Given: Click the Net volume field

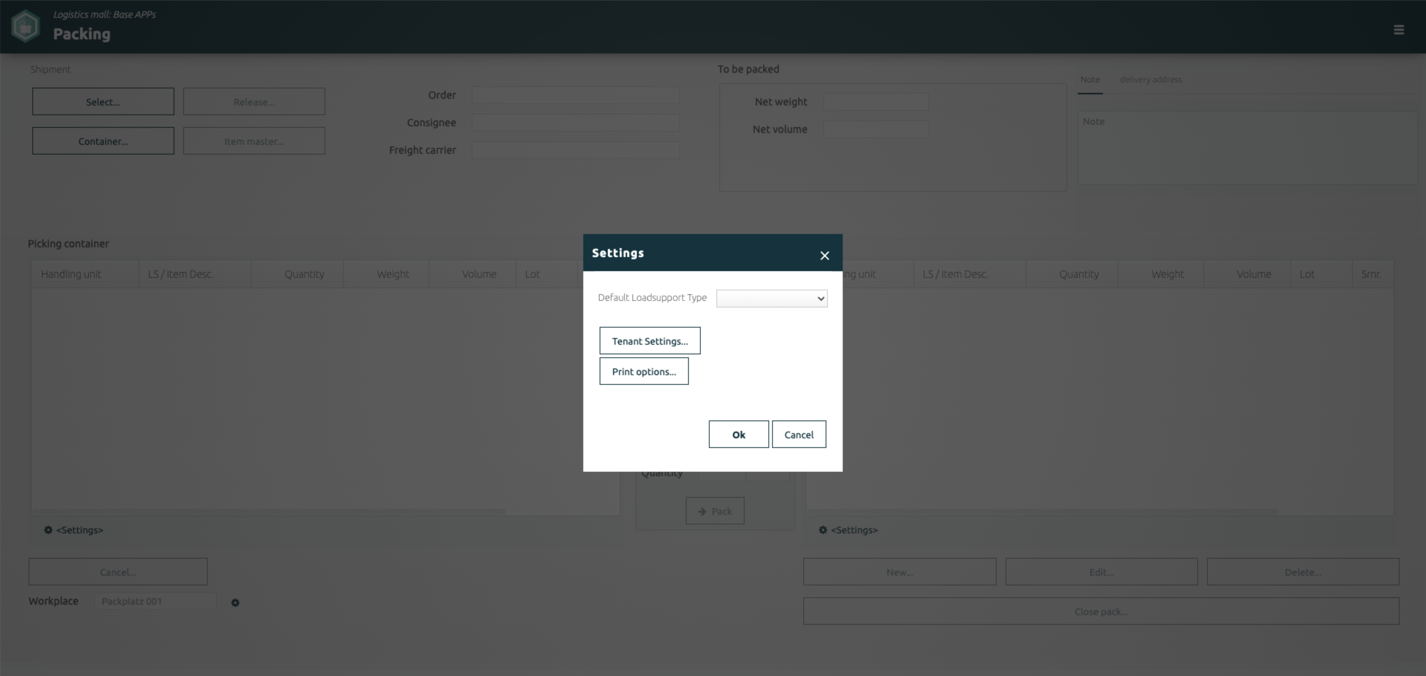Looking at the screenshot, I should pyautogui.click(x=876, y=129).
